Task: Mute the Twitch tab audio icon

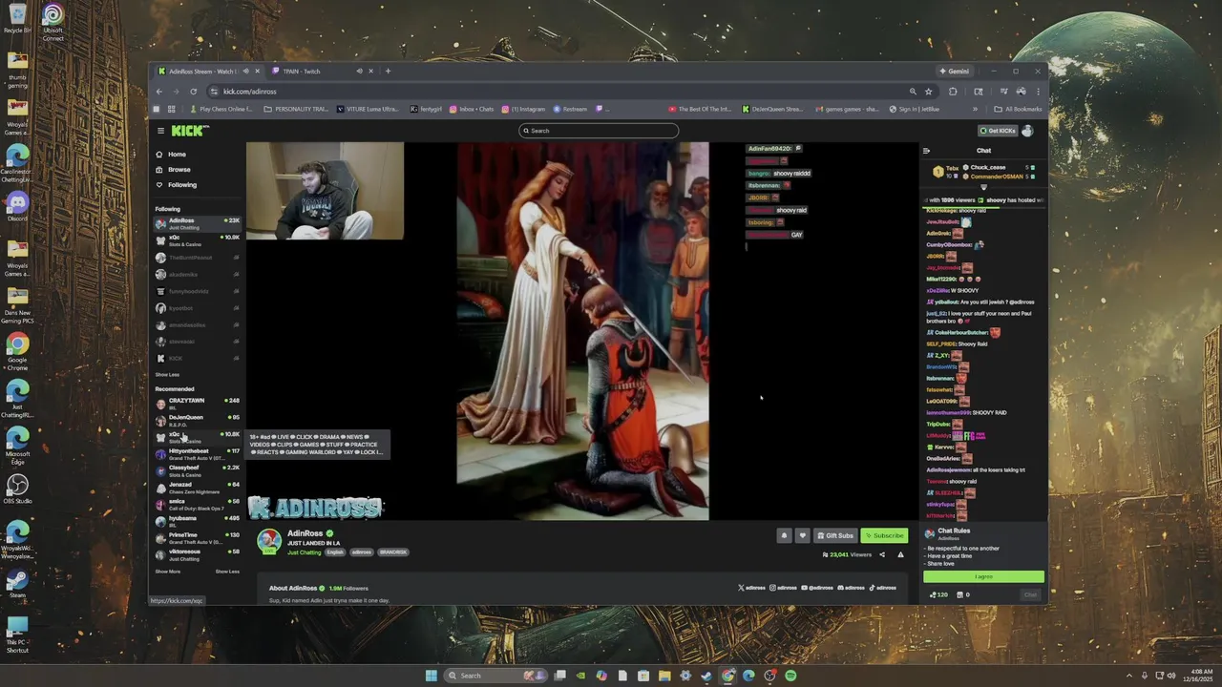Action: point(360,71)
